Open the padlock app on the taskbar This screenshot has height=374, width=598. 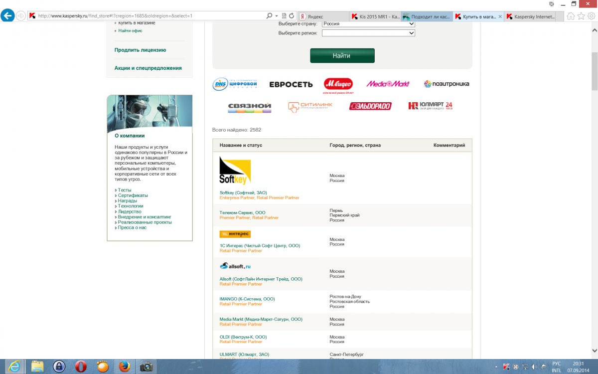point(59,367)
